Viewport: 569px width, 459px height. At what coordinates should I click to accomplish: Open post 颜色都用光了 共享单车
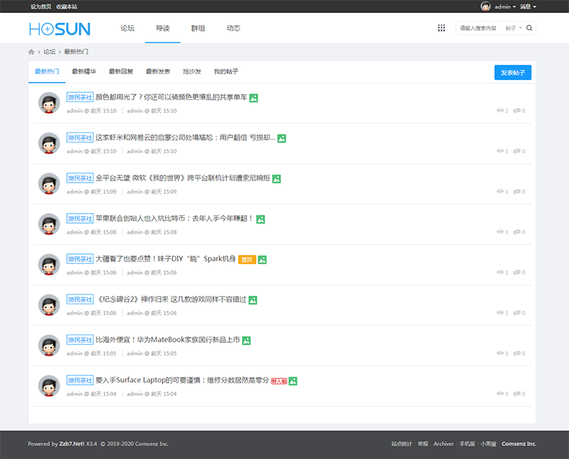[171, 97]
